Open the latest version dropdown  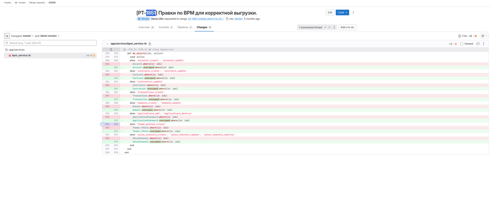50,36
